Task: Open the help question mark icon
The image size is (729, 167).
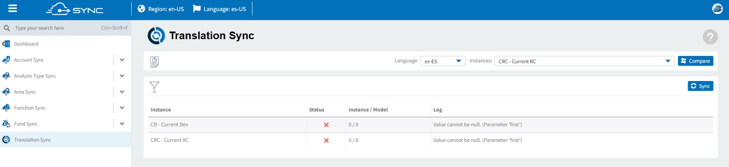Action: pos(710,37)
